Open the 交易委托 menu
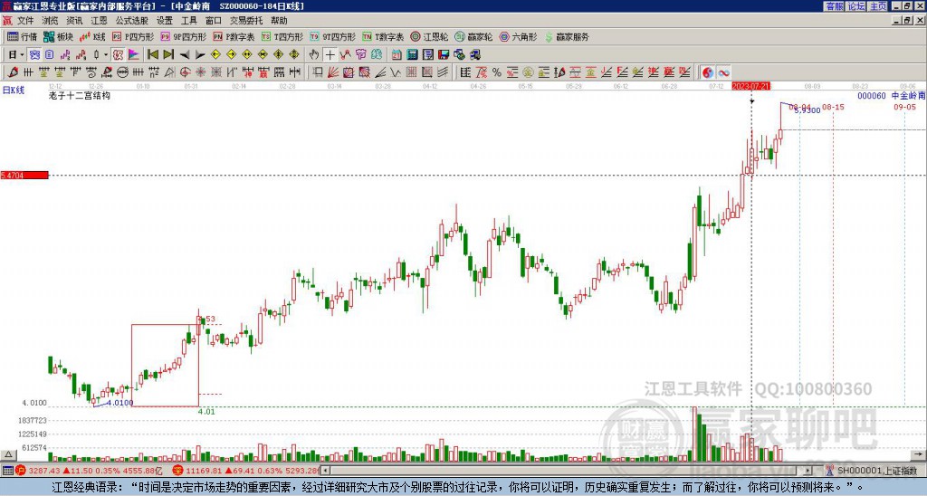 246,21
